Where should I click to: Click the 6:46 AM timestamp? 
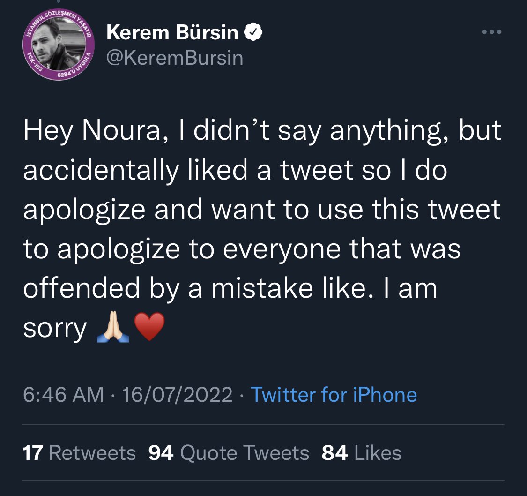(63, 395)
